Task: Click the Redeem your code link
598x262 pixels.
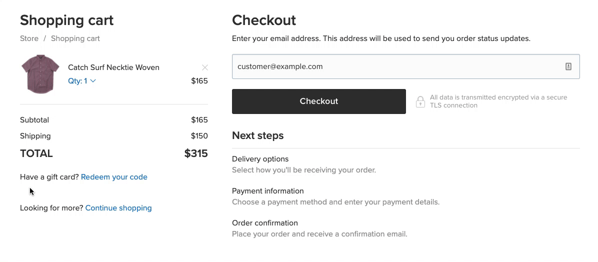Action: tap(114, 177)
